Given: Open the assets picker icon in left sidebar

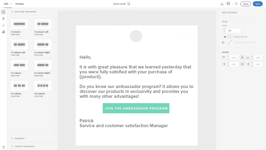Looking at the screenshot, I should 3,32.
